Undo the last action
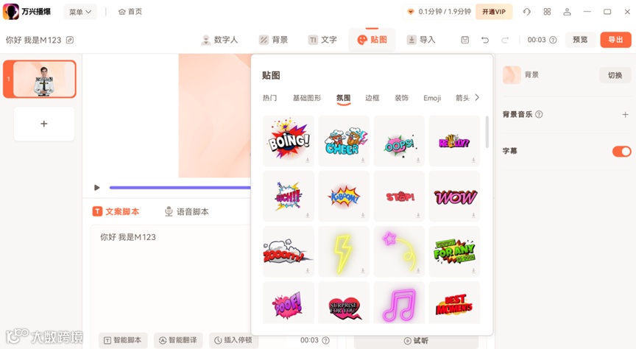The height and width of the screenshot is (349, 636). (484, 40)
